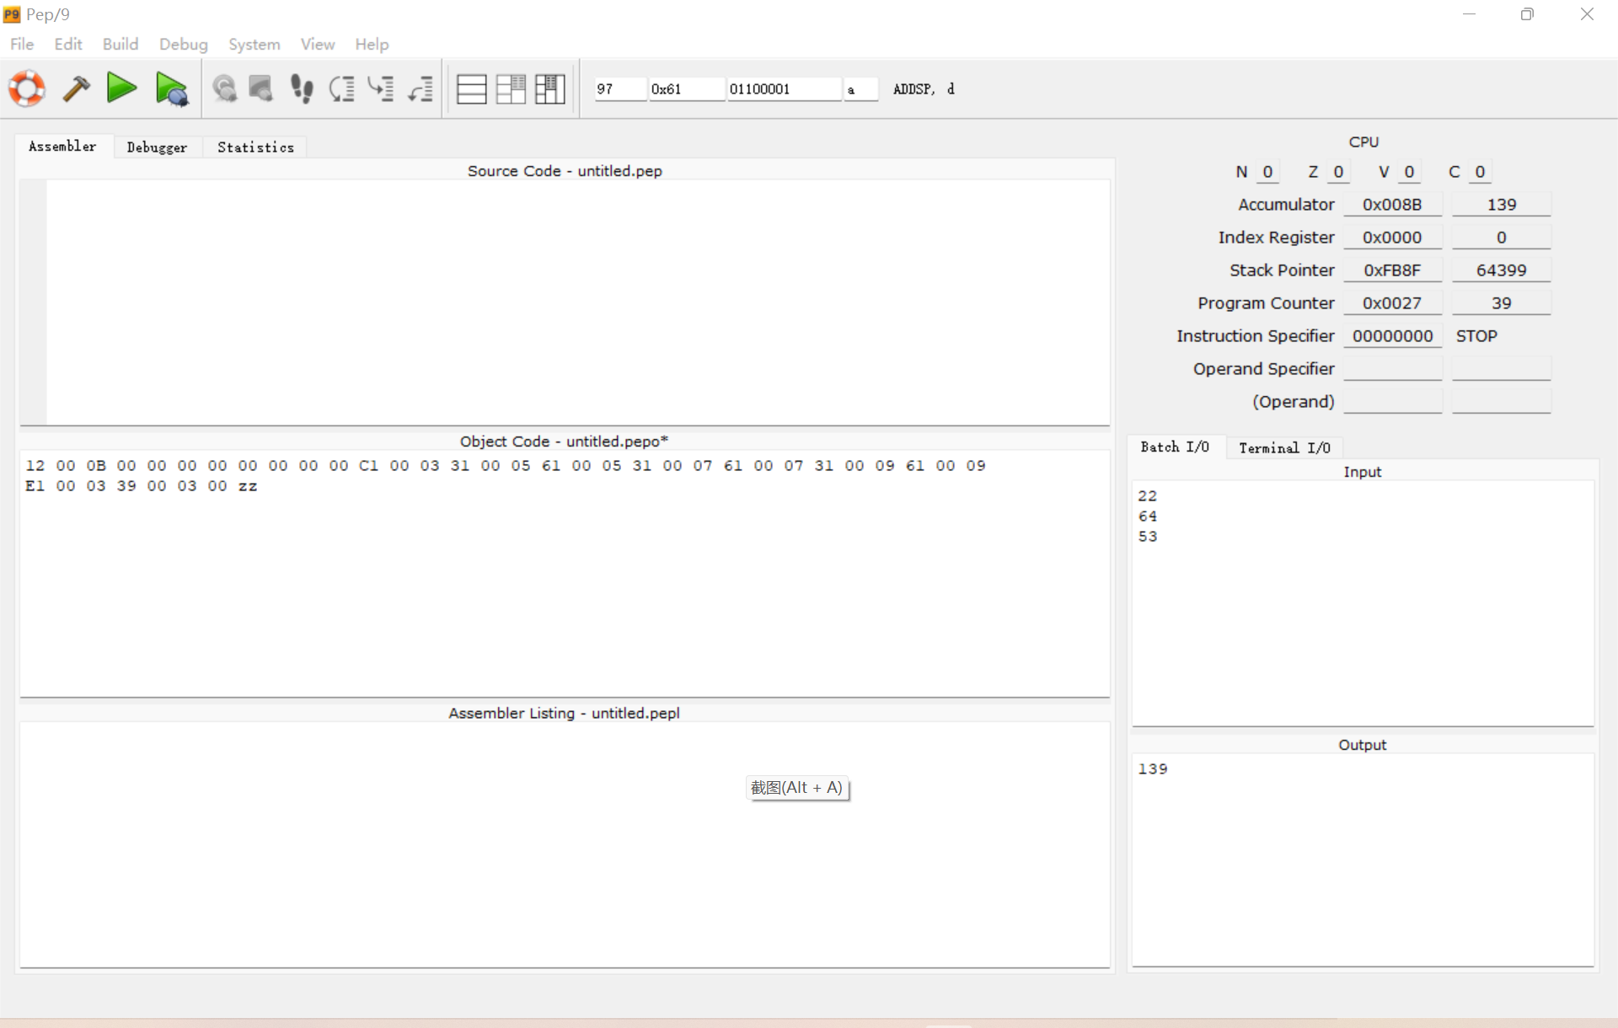Select the Terminal I/O tab

tap(1283, 447)
